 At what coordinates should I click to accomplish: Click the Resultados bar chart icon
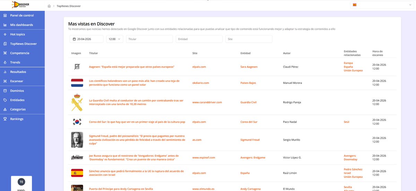[x=5, y=72]
